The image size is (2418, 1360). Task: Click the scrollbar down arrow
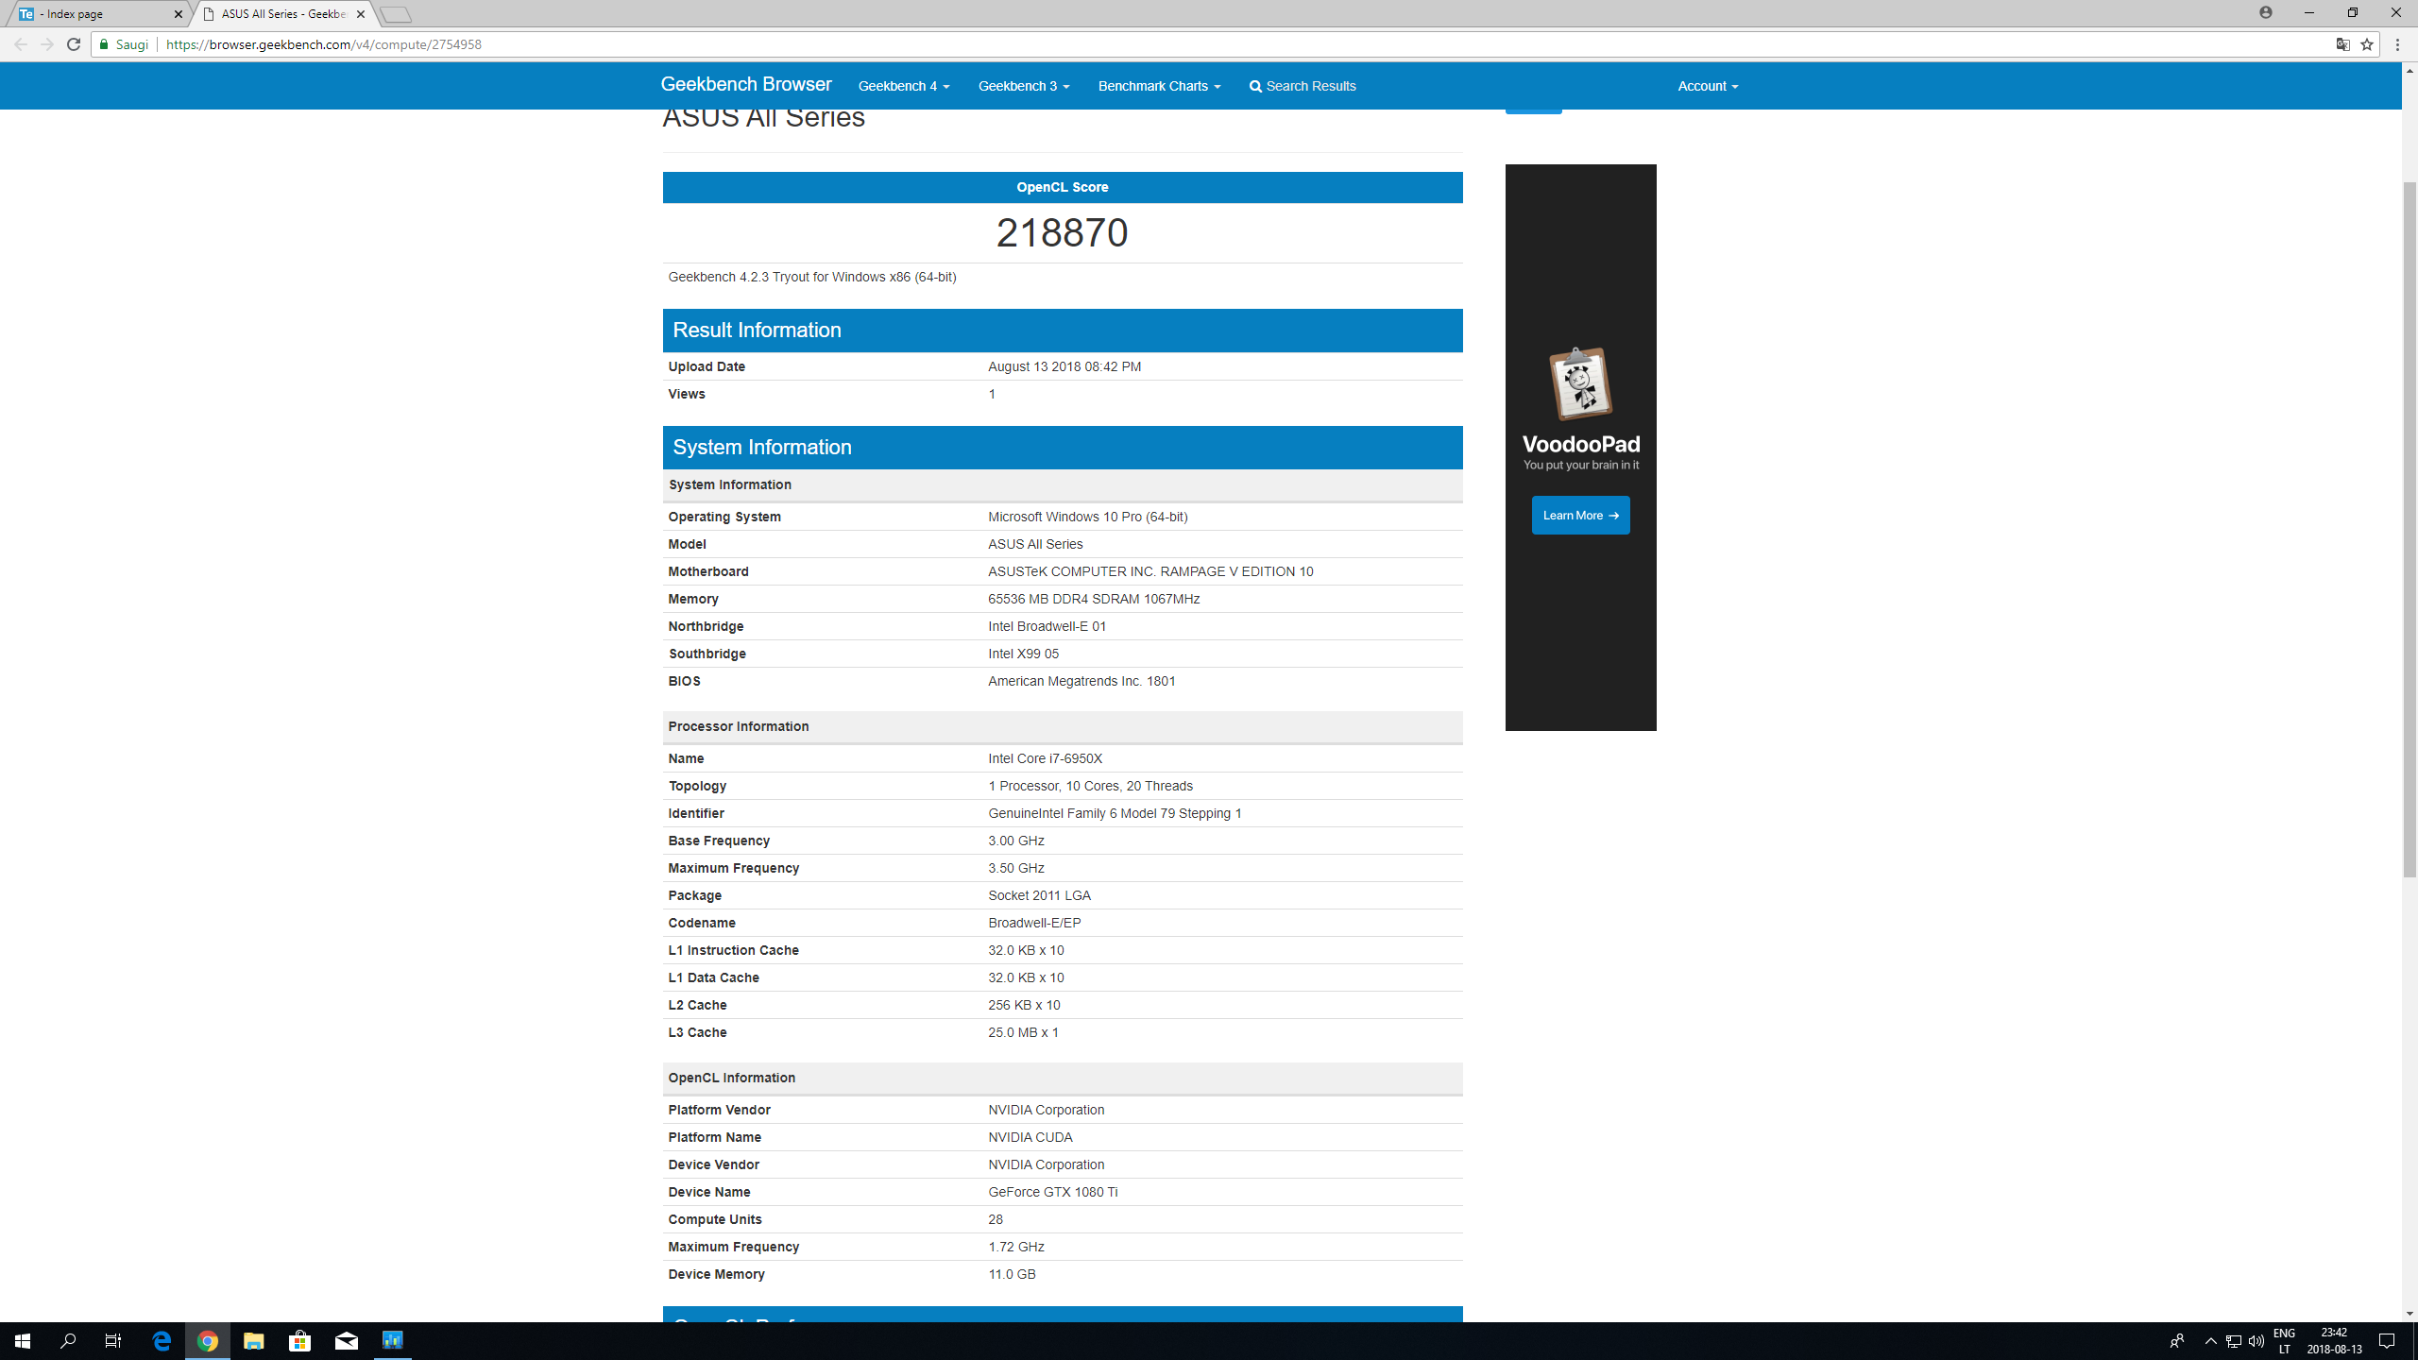coord(2409,1313)
